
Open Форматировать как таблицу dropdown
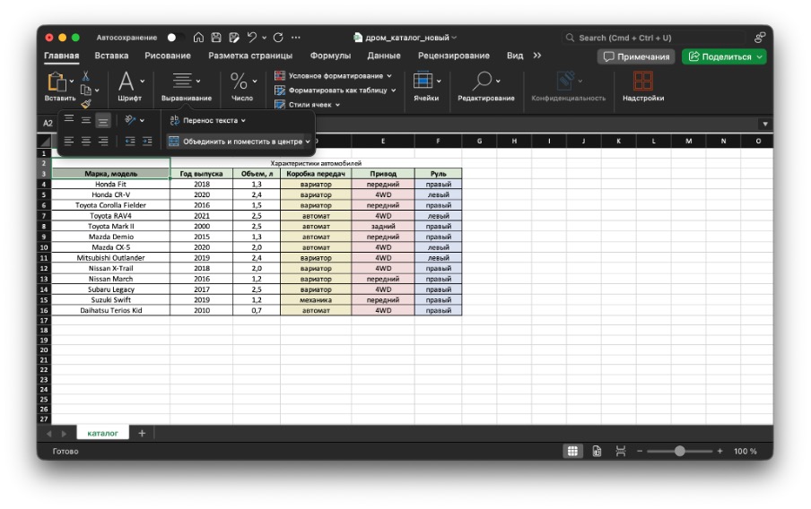coord(336,90)
